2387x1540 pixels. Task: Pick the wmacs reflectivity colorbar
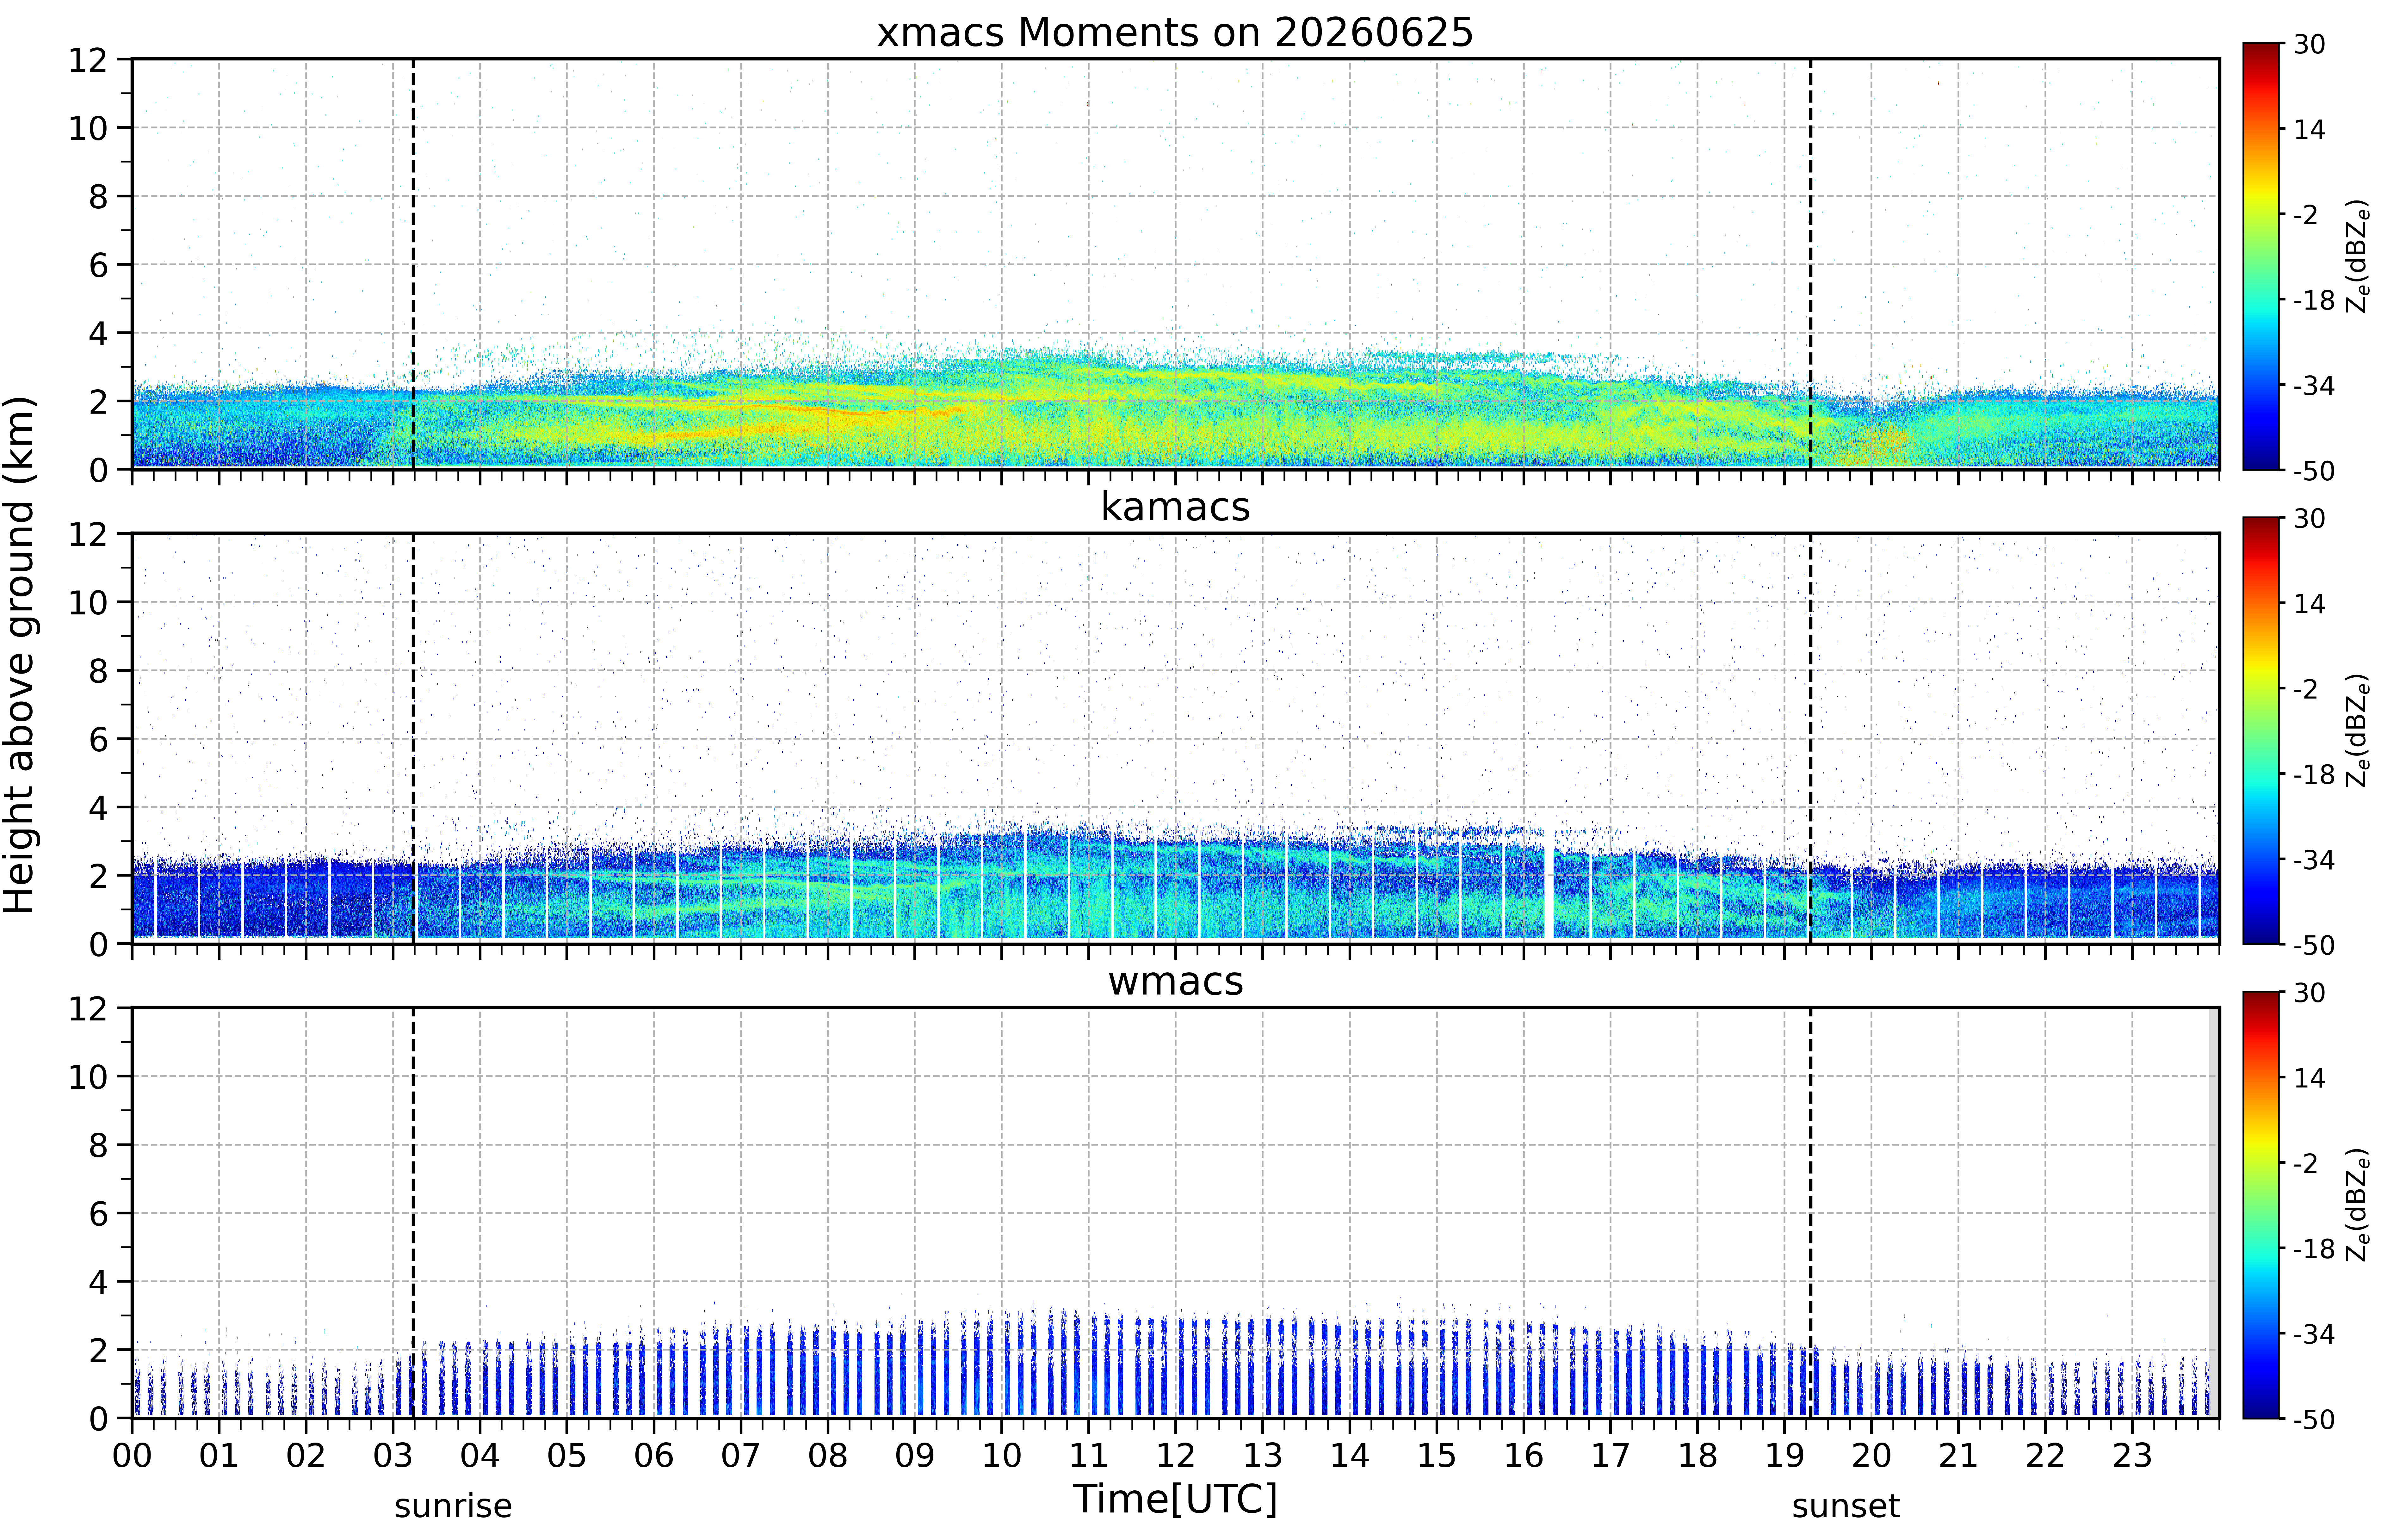[x=2261, y=1205]
